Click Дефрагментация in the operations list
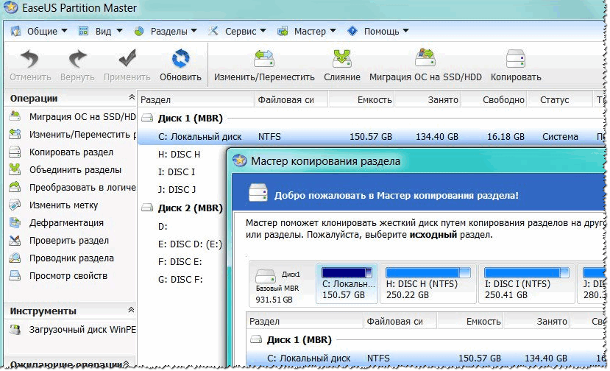 coord(65,223)
